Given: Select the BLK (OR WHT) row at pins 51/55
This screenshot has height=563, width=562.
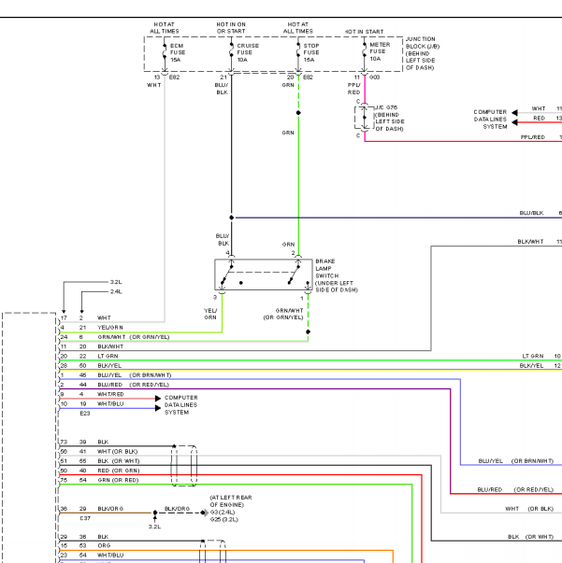Looking at the screenshot, I should (x=100, y=461).
